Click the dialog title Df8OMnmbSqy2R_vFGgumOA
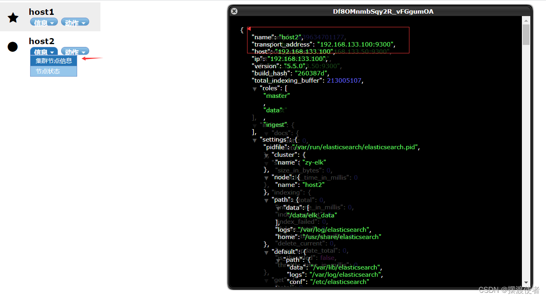Screen dimensions: 546x298 click(x=383, y=12)
